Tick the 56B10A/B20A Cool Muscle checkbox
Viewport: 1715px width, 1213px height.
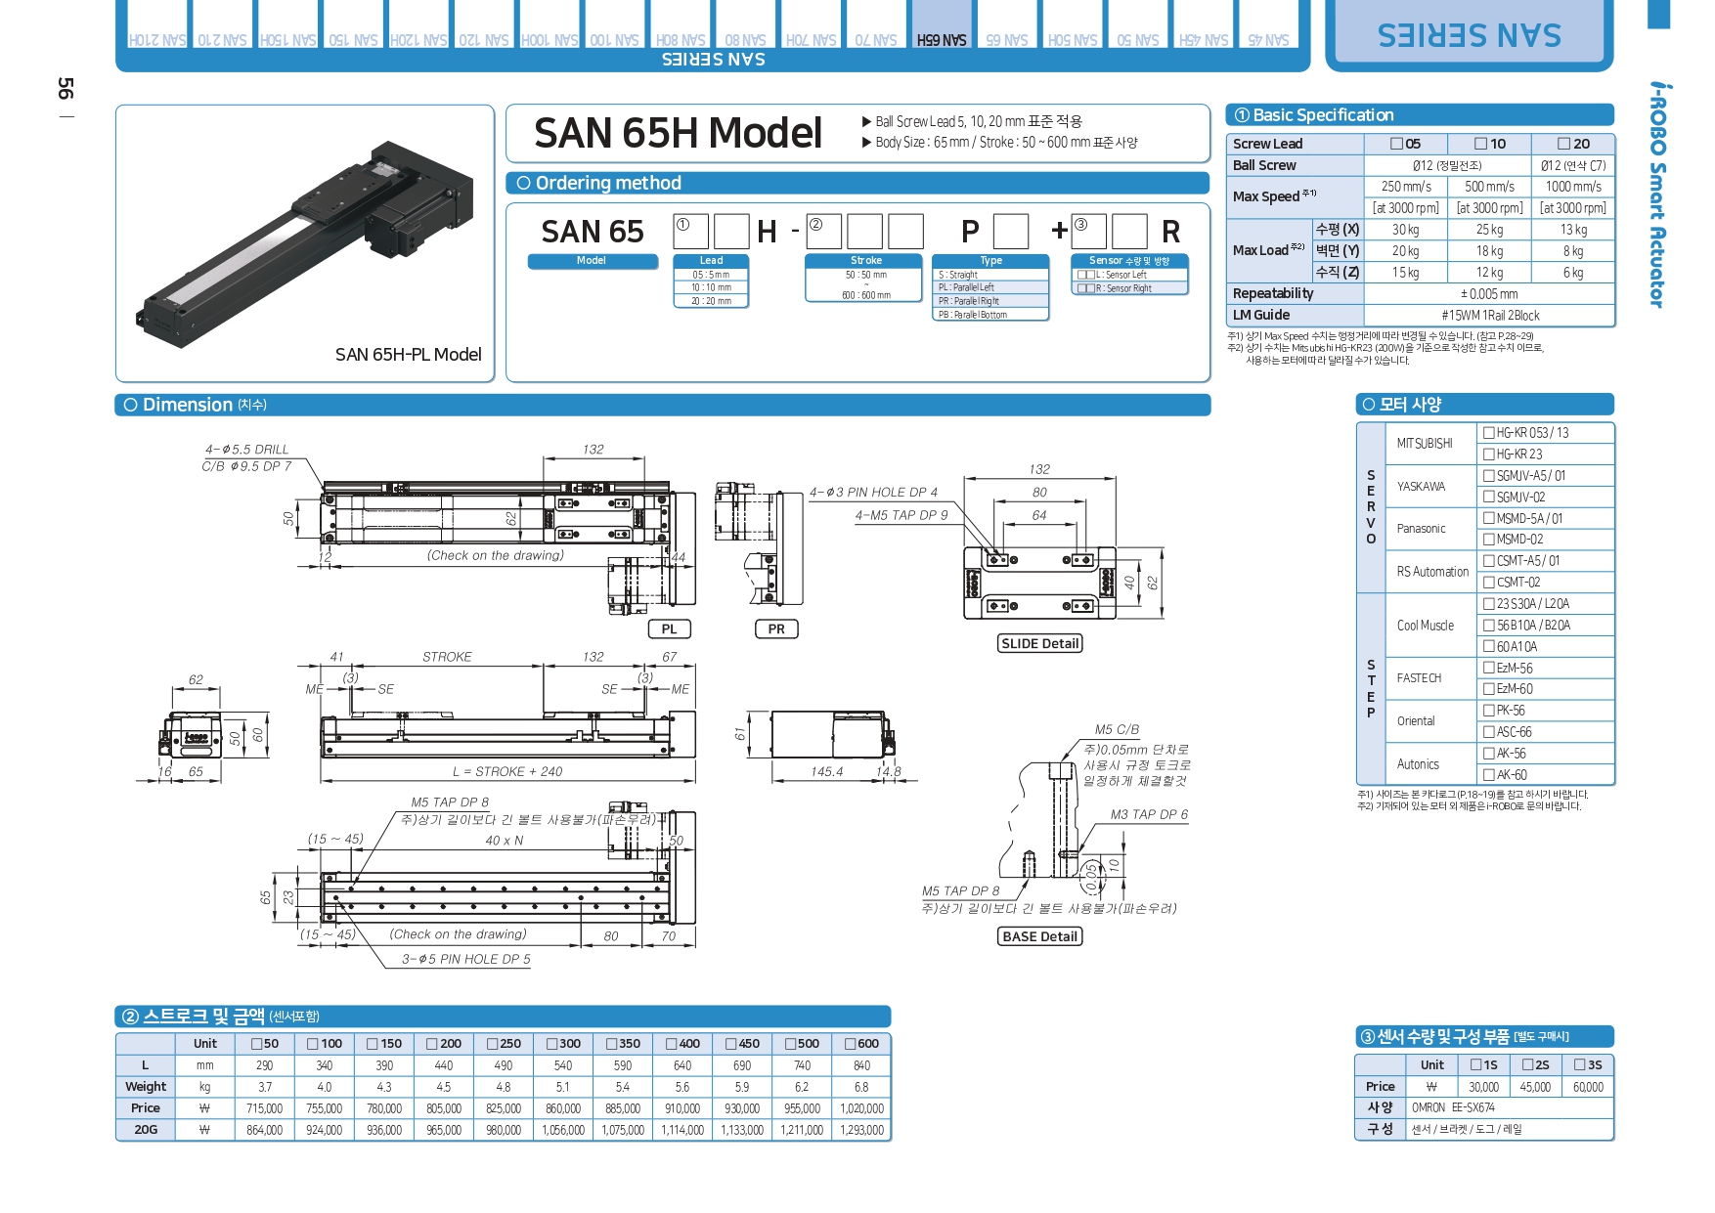[1488, 625]
